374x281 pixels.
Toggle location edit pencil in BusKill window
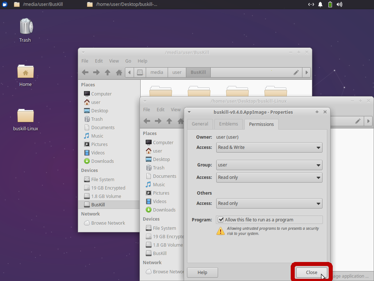pyautogui.click(x=296, y=72)
